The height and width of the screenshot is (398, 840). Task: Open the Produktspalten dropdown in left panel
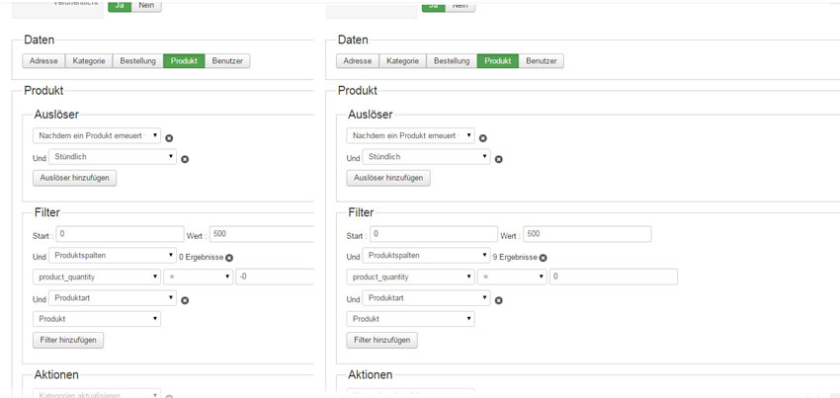point(113,256)
